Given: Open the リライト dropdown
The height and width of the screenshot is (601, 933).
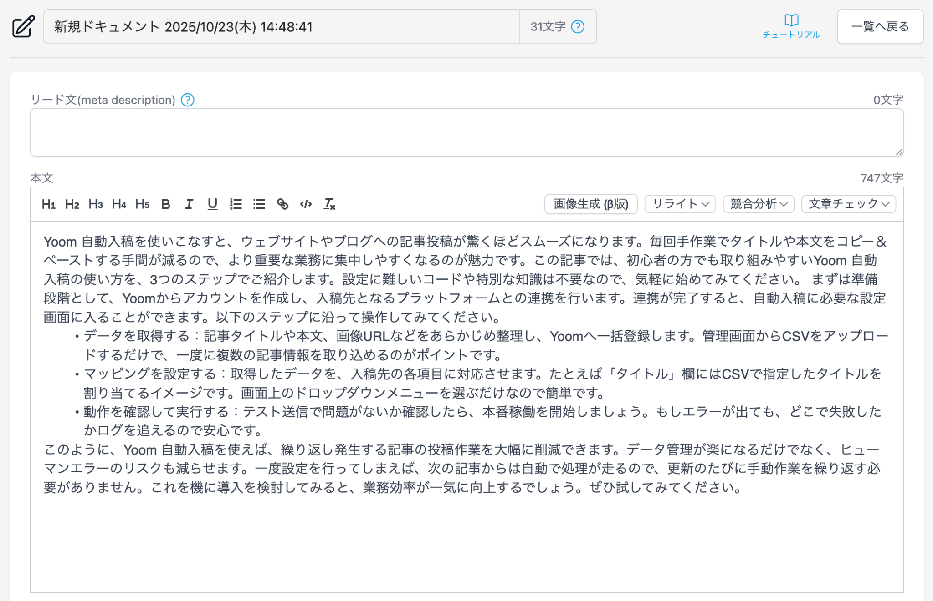Looking at the screenshot, I should click(680, 204).
